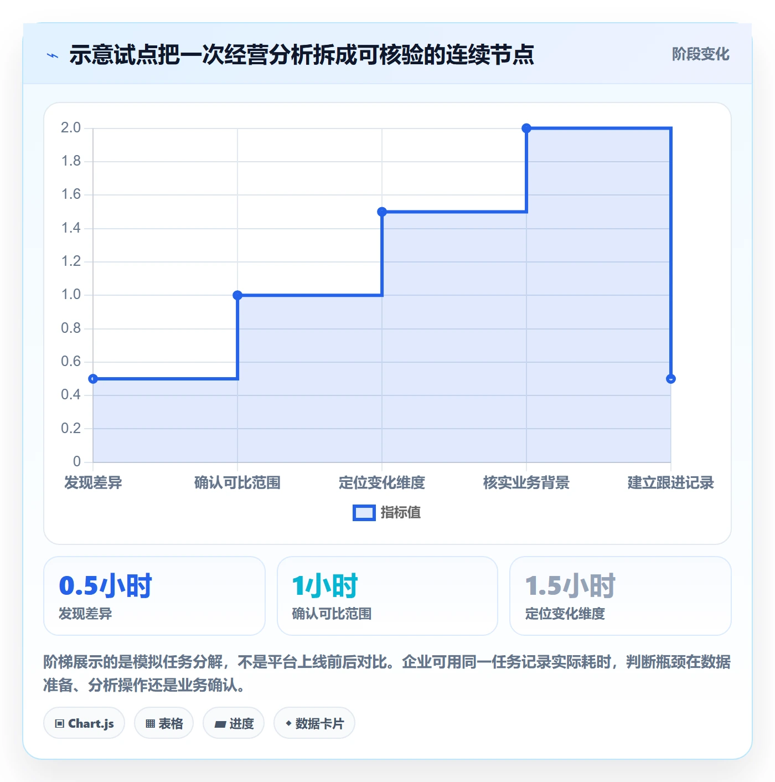
Task: Click the 核实业务背景 x-axis label
Action: point(526,483)
